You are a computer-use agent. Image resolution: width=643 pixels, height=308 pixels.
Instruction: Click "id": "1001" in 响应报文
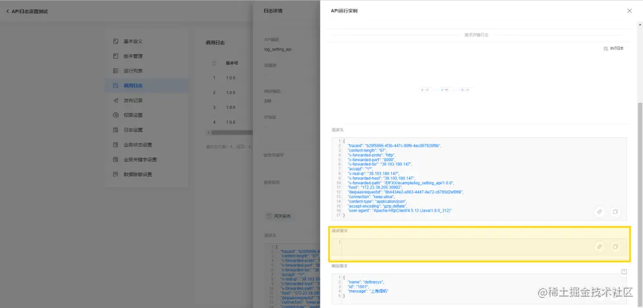tap(360, 287)
